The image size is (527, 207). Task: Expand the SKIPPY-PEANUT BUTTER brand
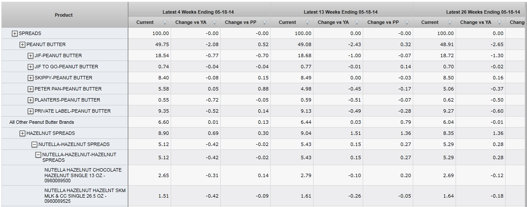(30, 78)
